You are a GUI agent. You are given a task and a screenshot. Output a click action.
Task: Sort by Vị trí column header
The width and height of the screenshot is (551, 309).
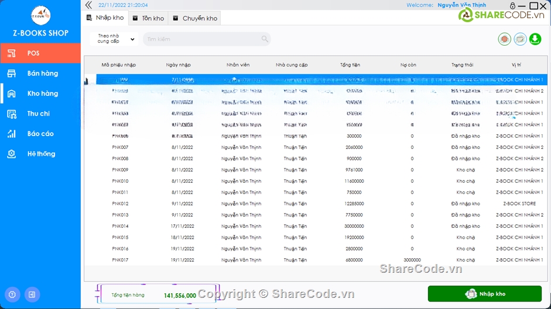516,65
